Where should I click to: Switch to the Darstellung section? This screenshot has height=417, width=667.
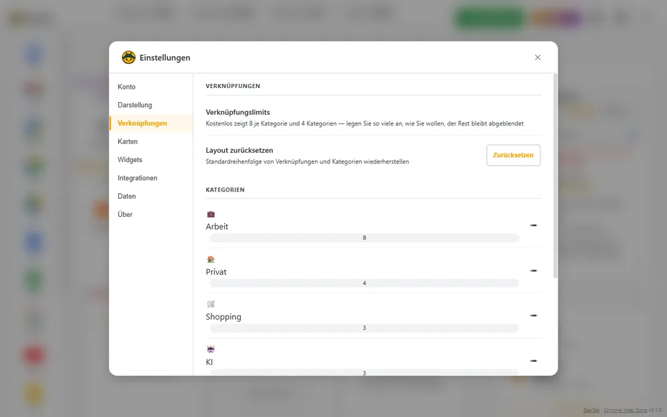[151, 105]
